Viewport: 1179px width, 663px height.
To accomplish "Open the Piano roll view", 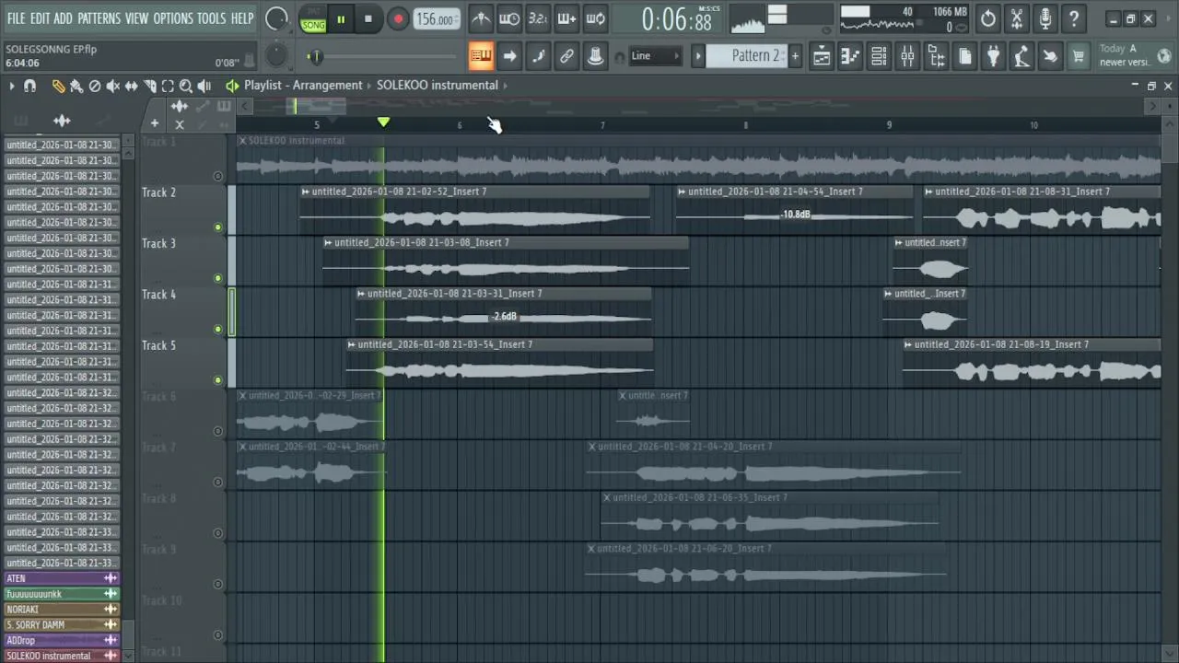I will coord(850,57).
